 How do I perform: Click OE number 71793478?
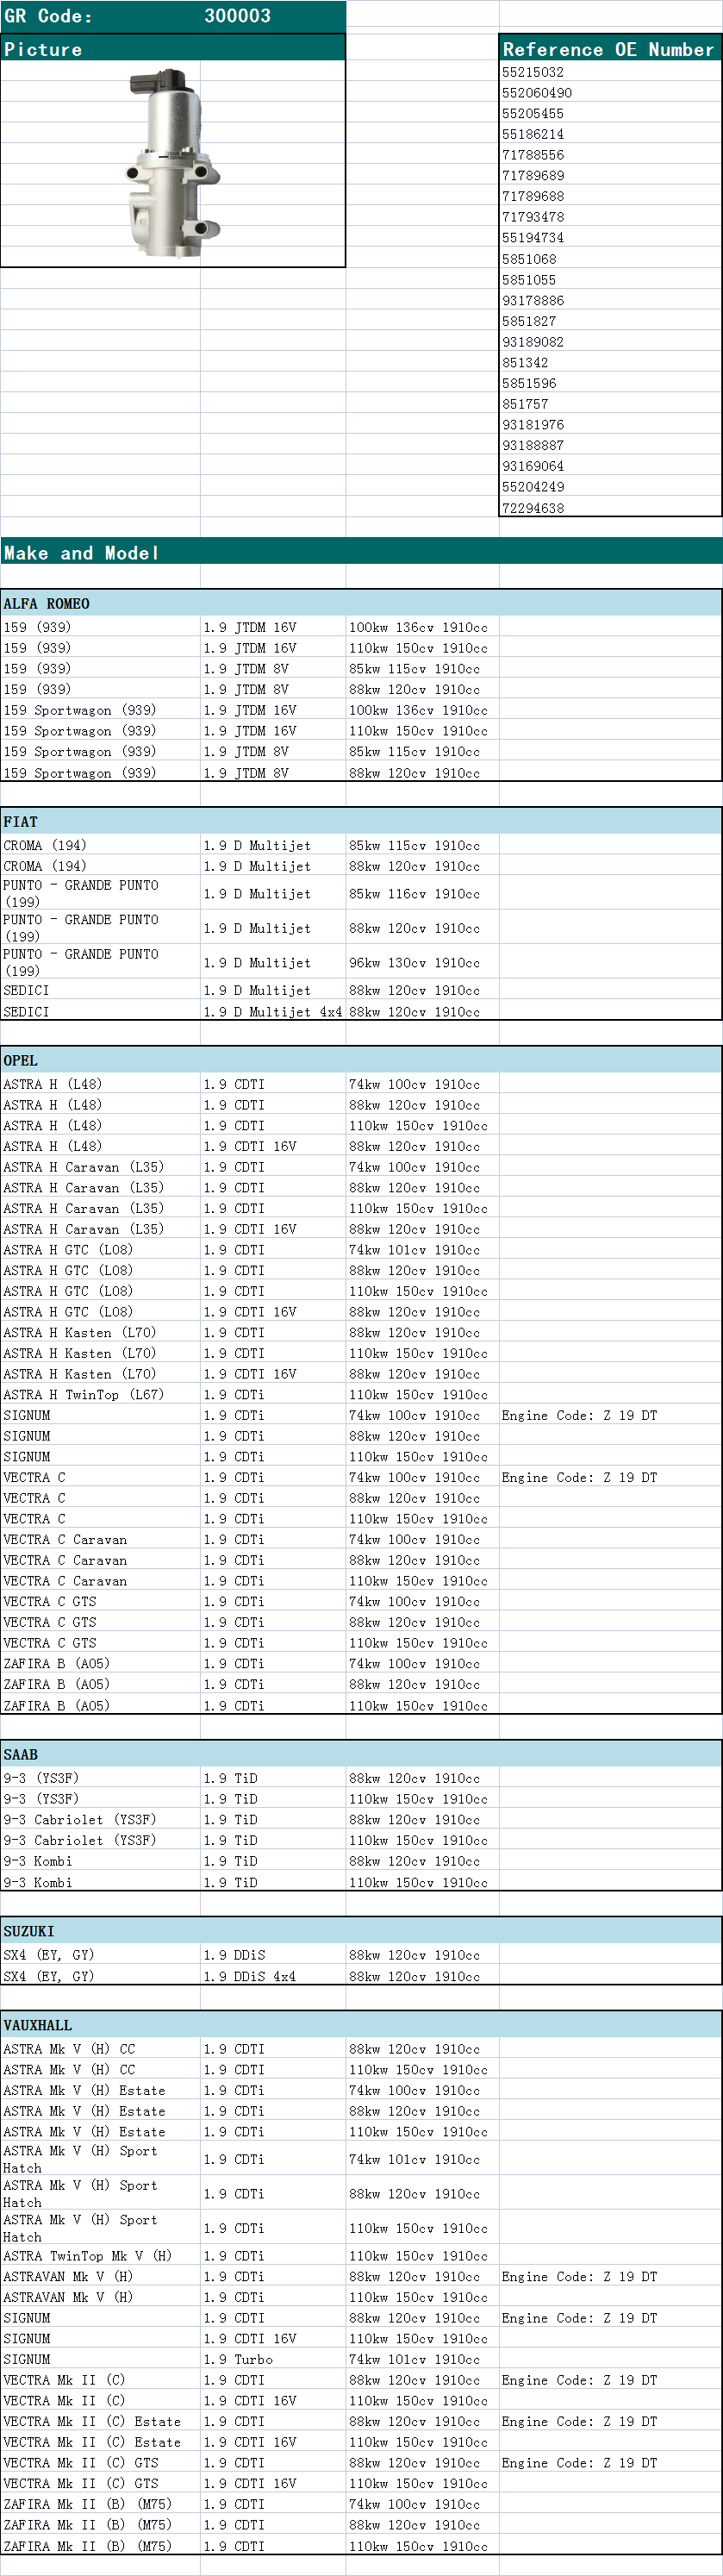533,217
